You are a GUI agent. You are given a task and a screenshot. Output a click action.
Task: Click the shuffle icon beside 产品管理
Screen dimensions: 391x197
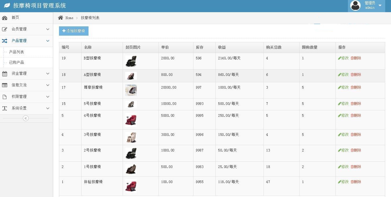click(5, 41)
